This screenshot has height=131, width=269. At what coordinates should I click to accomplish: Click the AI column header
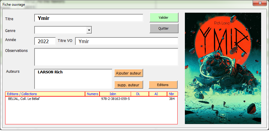pos(158,94)
